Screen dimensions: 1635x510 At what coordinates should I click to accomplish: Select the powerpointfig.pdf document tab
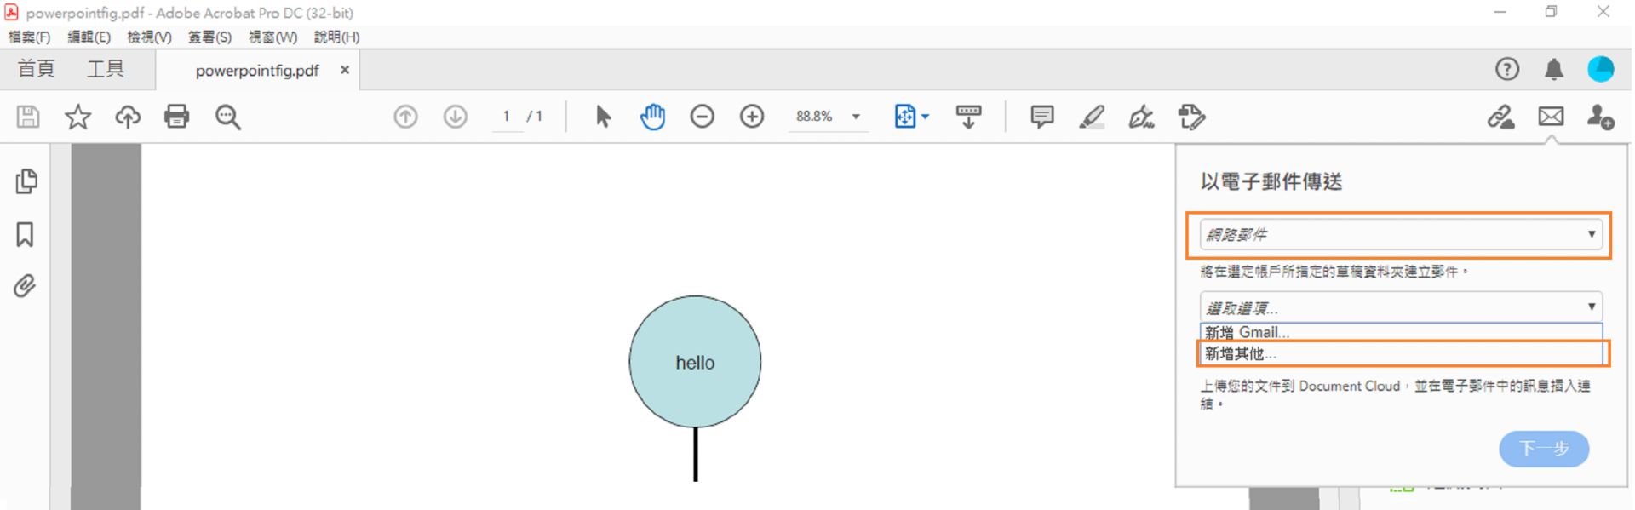(257, 71)
